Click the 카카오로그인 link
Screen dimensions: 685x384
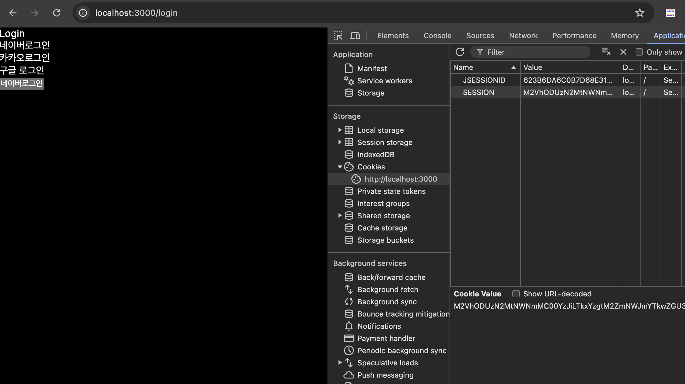coord(25,57)
